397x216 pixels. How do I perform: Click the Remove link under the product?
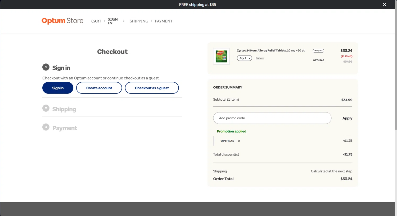[x=260, y=58]
